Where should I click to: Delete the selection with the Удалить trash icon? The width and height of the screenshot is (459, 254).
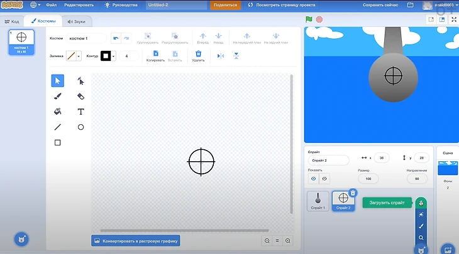click(x=199, y=56)
